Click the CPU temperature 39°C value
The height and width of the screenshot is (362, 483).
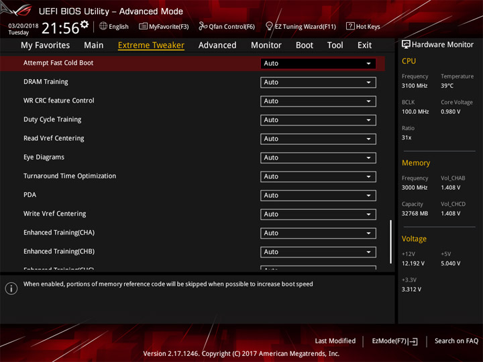click(447, 86)
